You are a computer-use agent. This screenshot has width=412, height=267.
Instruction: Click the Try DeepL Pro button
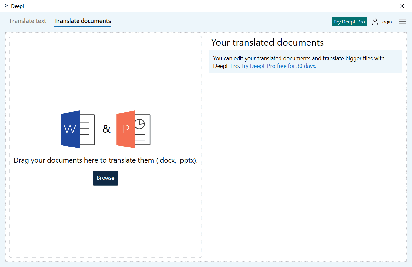[349, 22]
